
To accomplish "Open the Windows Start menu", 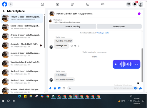I will [3, 101].
